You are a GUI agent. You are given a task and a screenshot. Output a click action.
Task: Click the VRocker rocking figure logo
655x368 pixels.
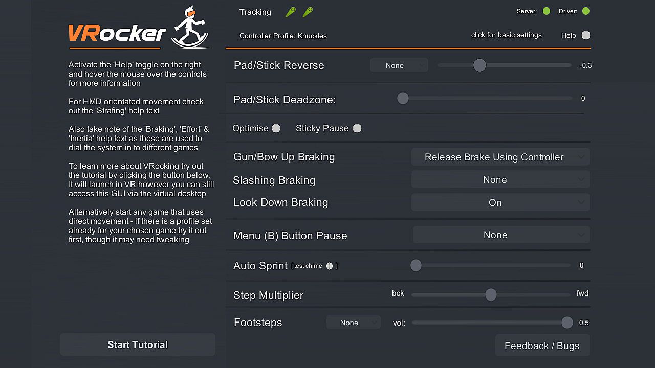pyautogui.click(x=190, y=28)
